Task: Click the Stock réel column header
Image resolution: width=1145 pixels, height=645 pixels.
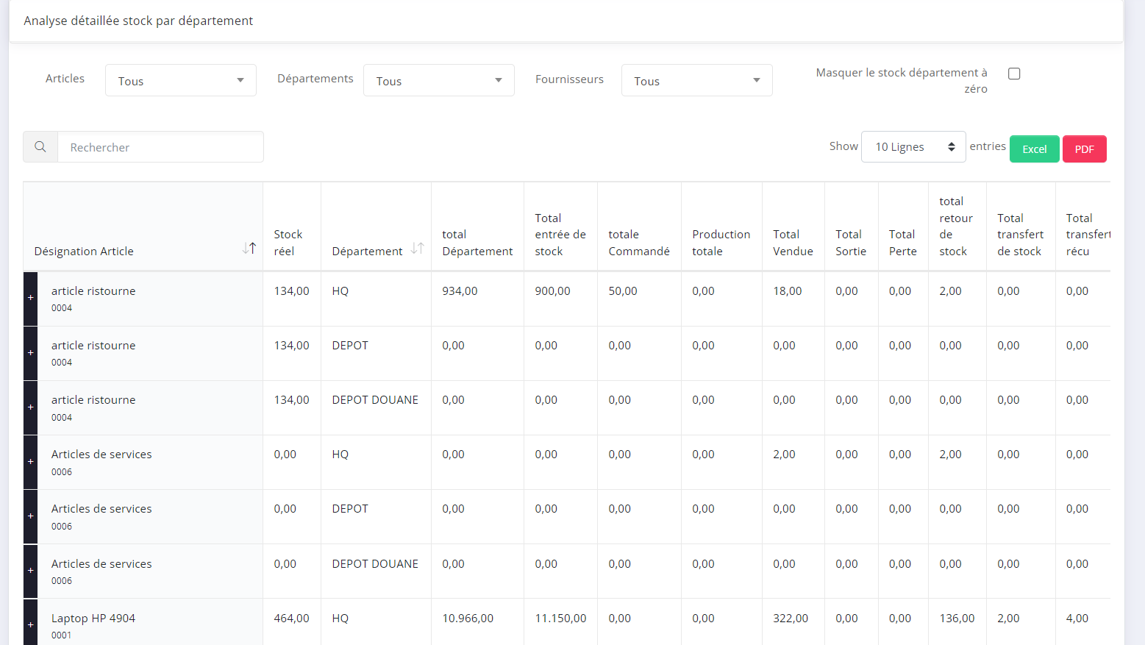Action: click(288, 243)
